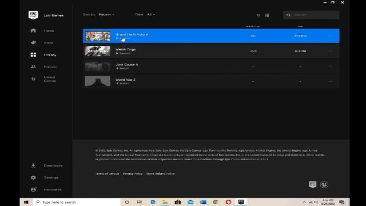Show hidden system tray icons
Image resolution: width=366 pixels, height=206 pixels.
pyautogui.click(x=304, y=202)
